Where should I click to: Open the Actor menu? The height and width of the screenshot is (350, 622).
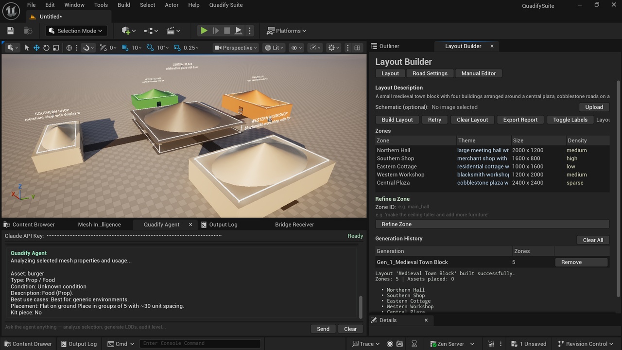point(172,5)
